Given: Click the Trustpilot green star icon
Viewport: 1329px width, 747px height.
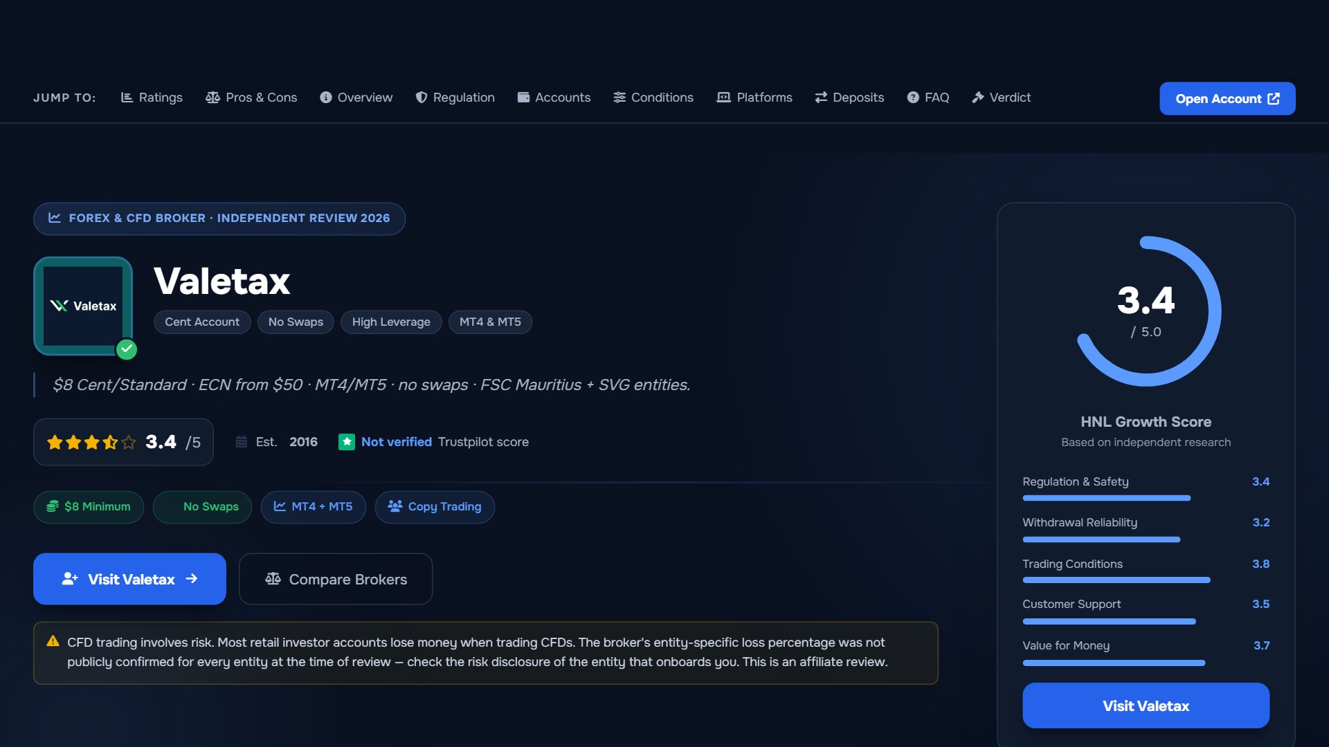Looking at the screenshot, I should (347, 442).
